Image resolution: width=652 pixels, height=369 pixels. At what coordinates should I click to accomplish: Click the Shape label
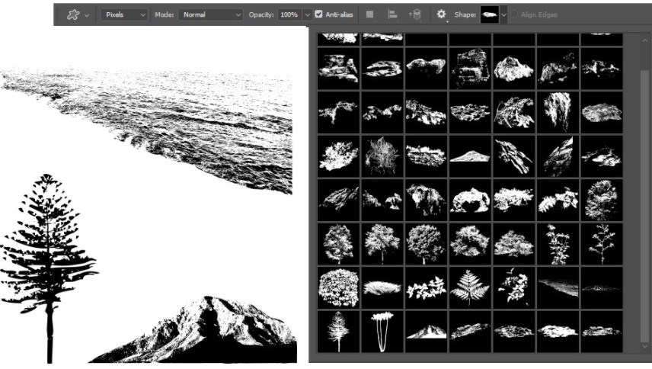[465, 14]
